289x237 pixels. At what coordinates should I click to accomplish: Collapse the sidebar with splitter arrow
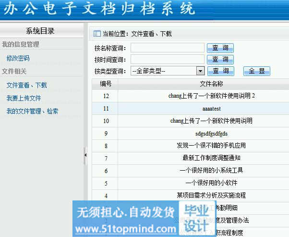(x=85, y=155)
